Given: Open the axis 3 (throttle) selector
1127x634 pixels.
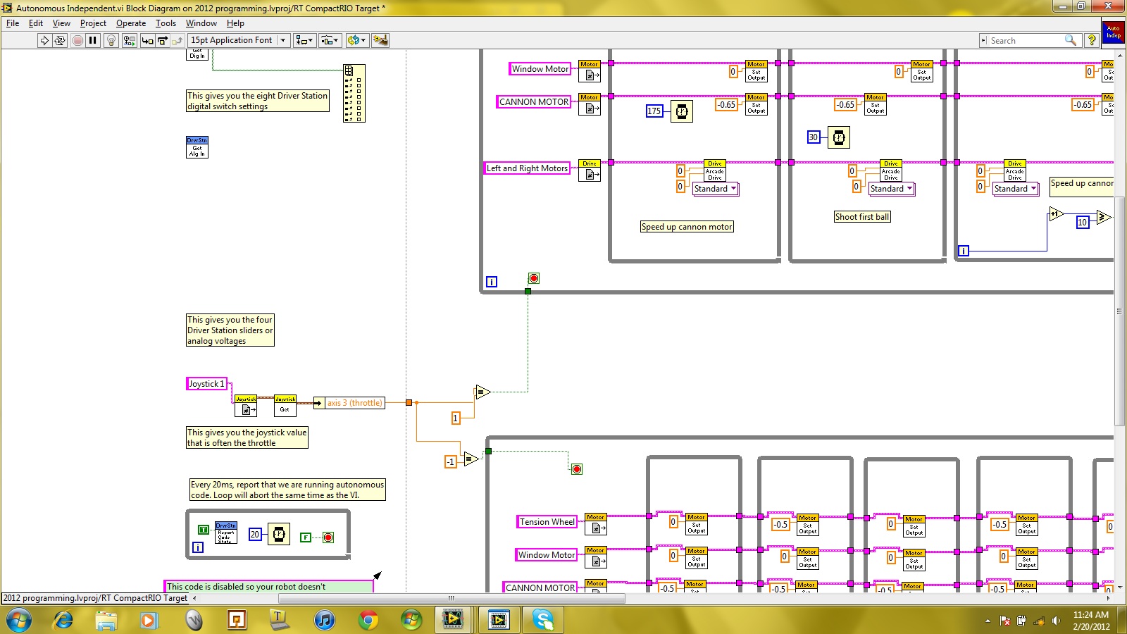Looking at the screenshot, I should pos(349,403).
